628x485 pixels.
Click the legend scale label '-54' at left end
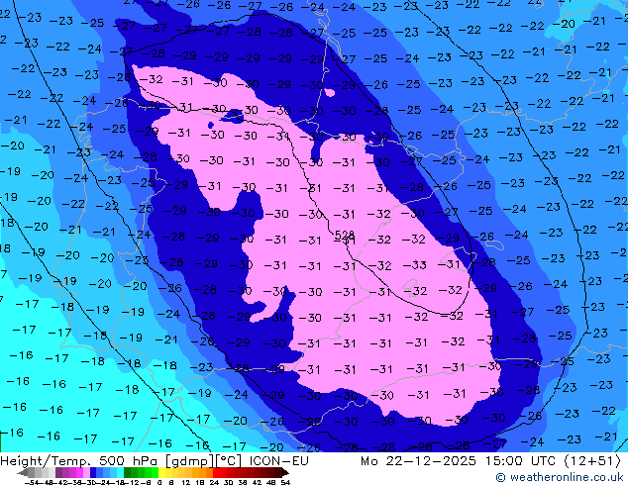click(32, 483)
